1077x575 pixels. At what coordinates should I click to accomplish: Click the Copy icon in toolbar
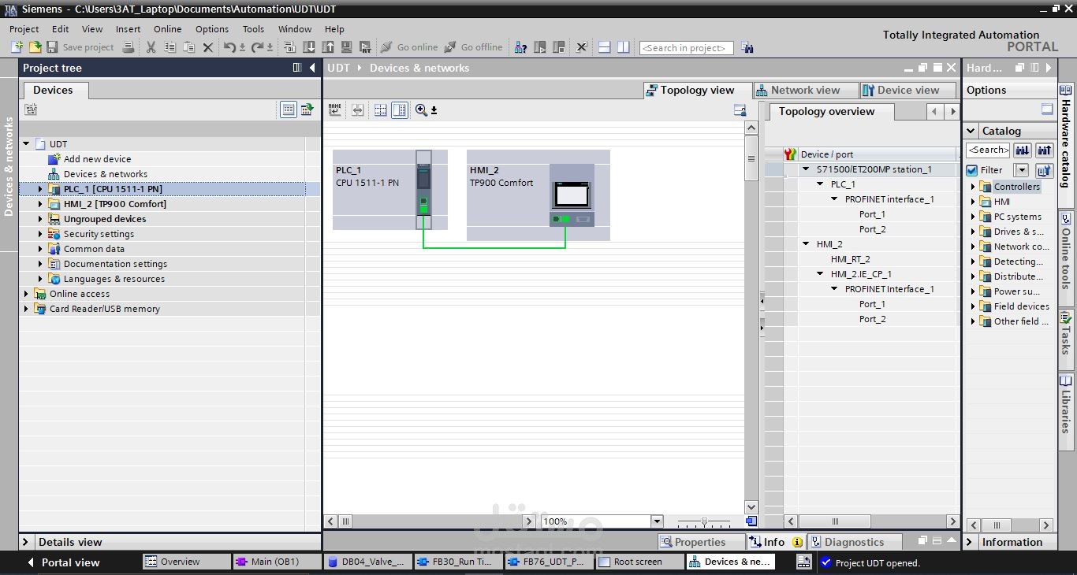point(170,47)
